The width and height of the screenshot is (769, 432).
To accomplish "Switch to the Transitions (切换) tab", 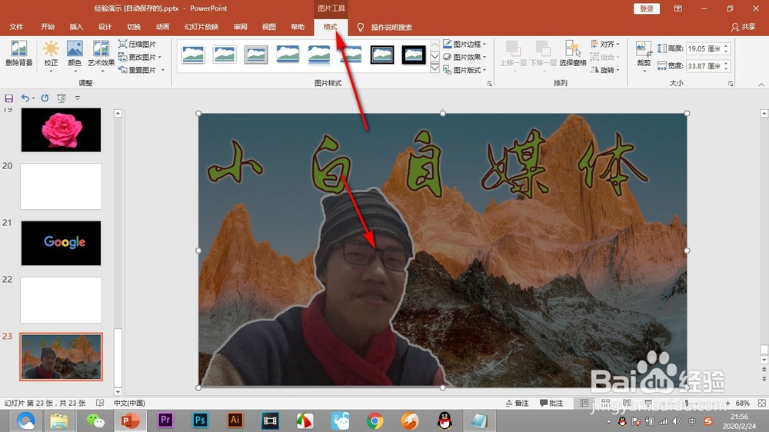I will point(133,27).
